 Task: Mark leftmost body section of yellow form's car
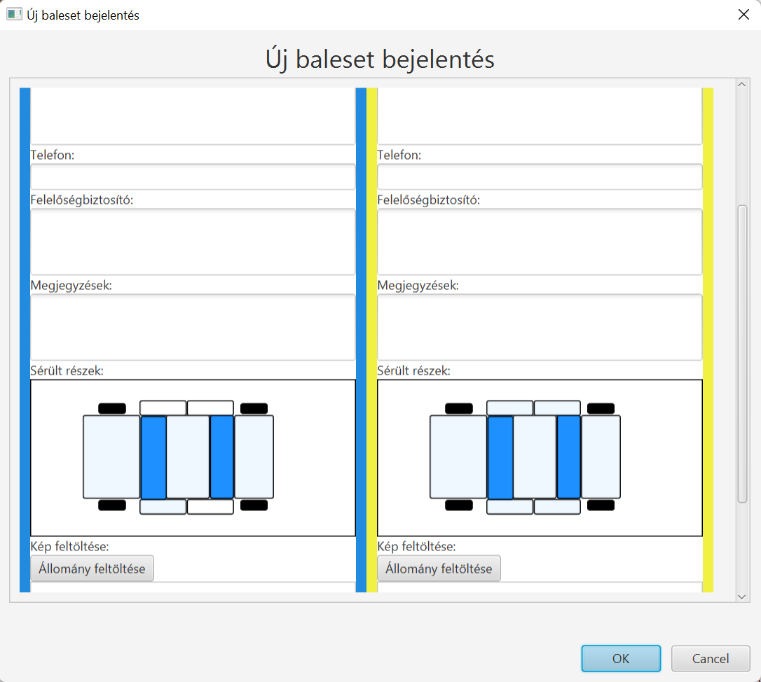pyautogui.click(x=459, y=457)
